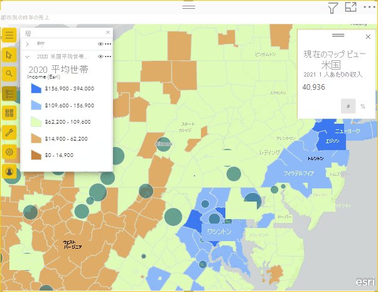Open options menu for 2020 米国平均世帯 layer
This screenshot has width=378, height=292.
[x=108, y=57]
